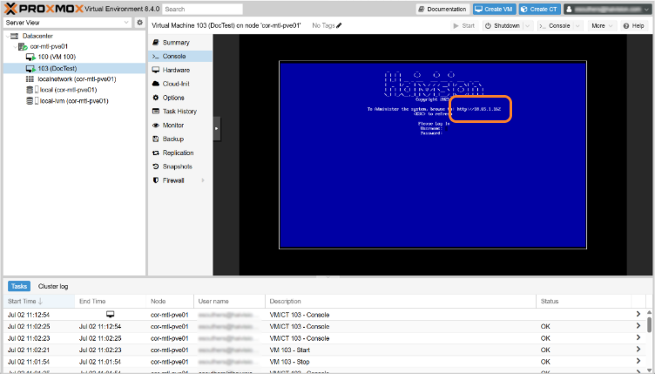Select local-lvm storage in the tree
The width and height of the screenshot is (655, 374).
coord(73,100)
